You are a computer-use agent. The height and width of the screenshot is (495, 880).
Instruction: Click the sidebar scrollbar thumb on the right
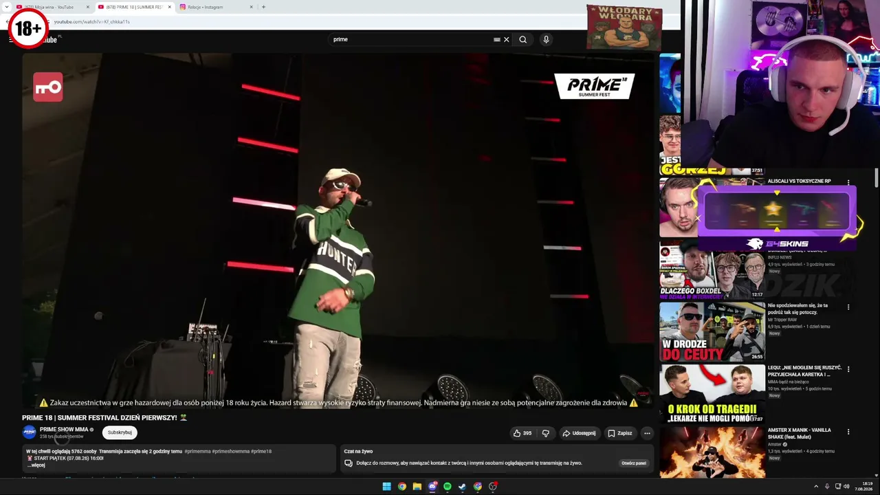pos(877,177)
